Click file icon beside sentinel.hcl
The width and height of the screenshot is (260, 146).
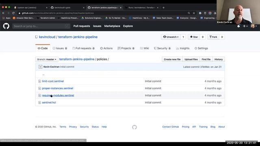pyautogui.click(x=40, y=103)
